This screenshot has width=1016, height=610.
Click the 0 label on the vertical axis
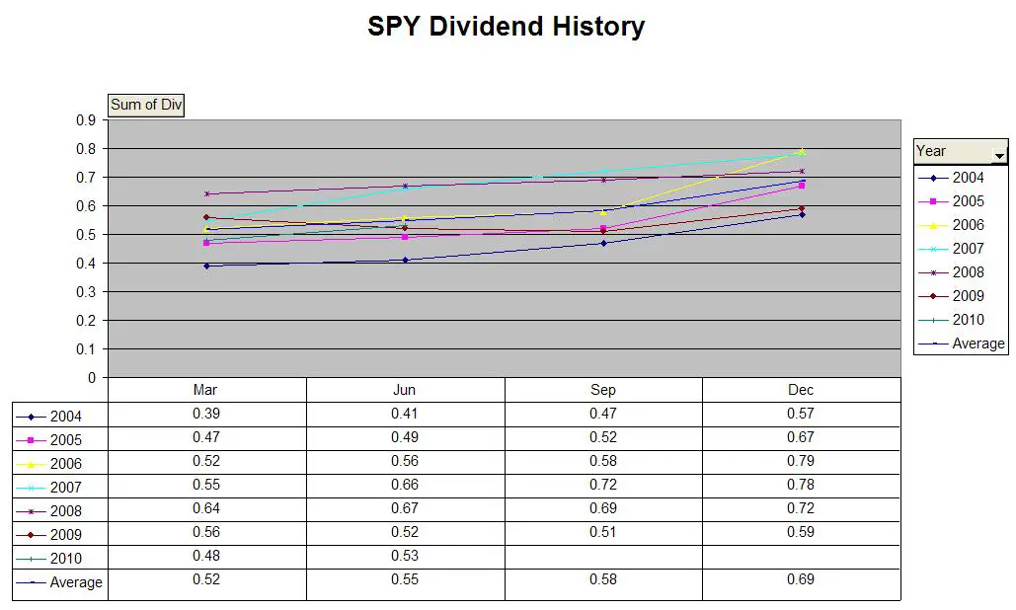pyautogui.click(x=92, y=378)
